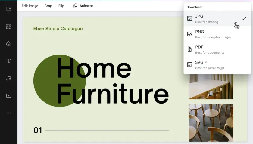Open the Uploads cloud icon
The image size is (253, 144).
pyautogui.click(x=9, y=43)
